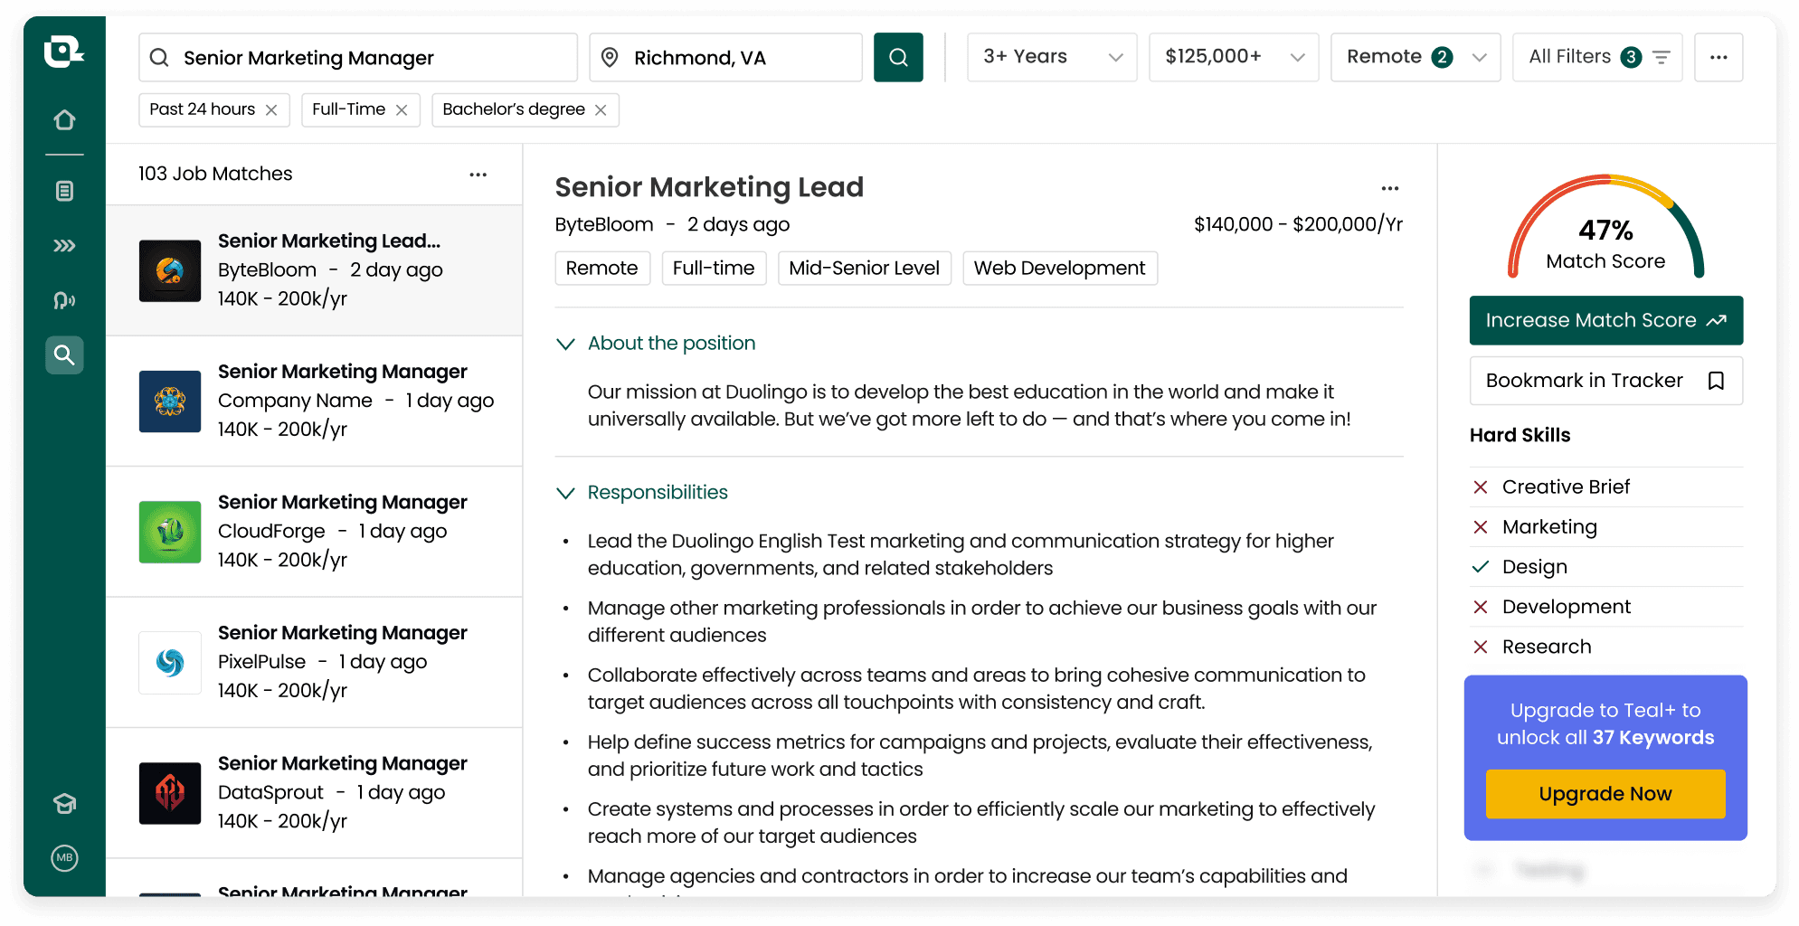Open the triple-chevron tracker icon in sidebar
This screenshot has height=926, width=1799.
point(64,246)
